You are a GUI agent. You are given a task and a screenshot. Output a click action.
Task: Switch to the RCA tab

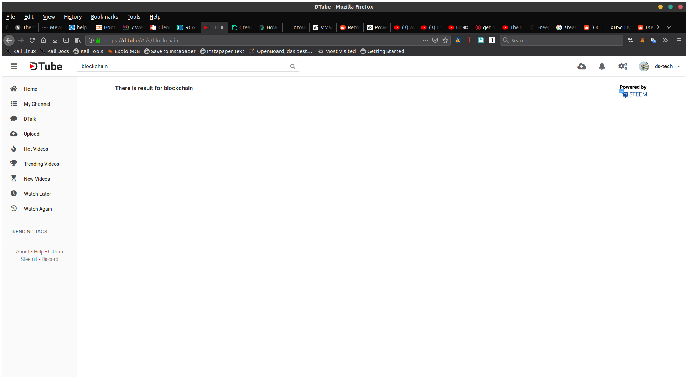click(187, 27)
